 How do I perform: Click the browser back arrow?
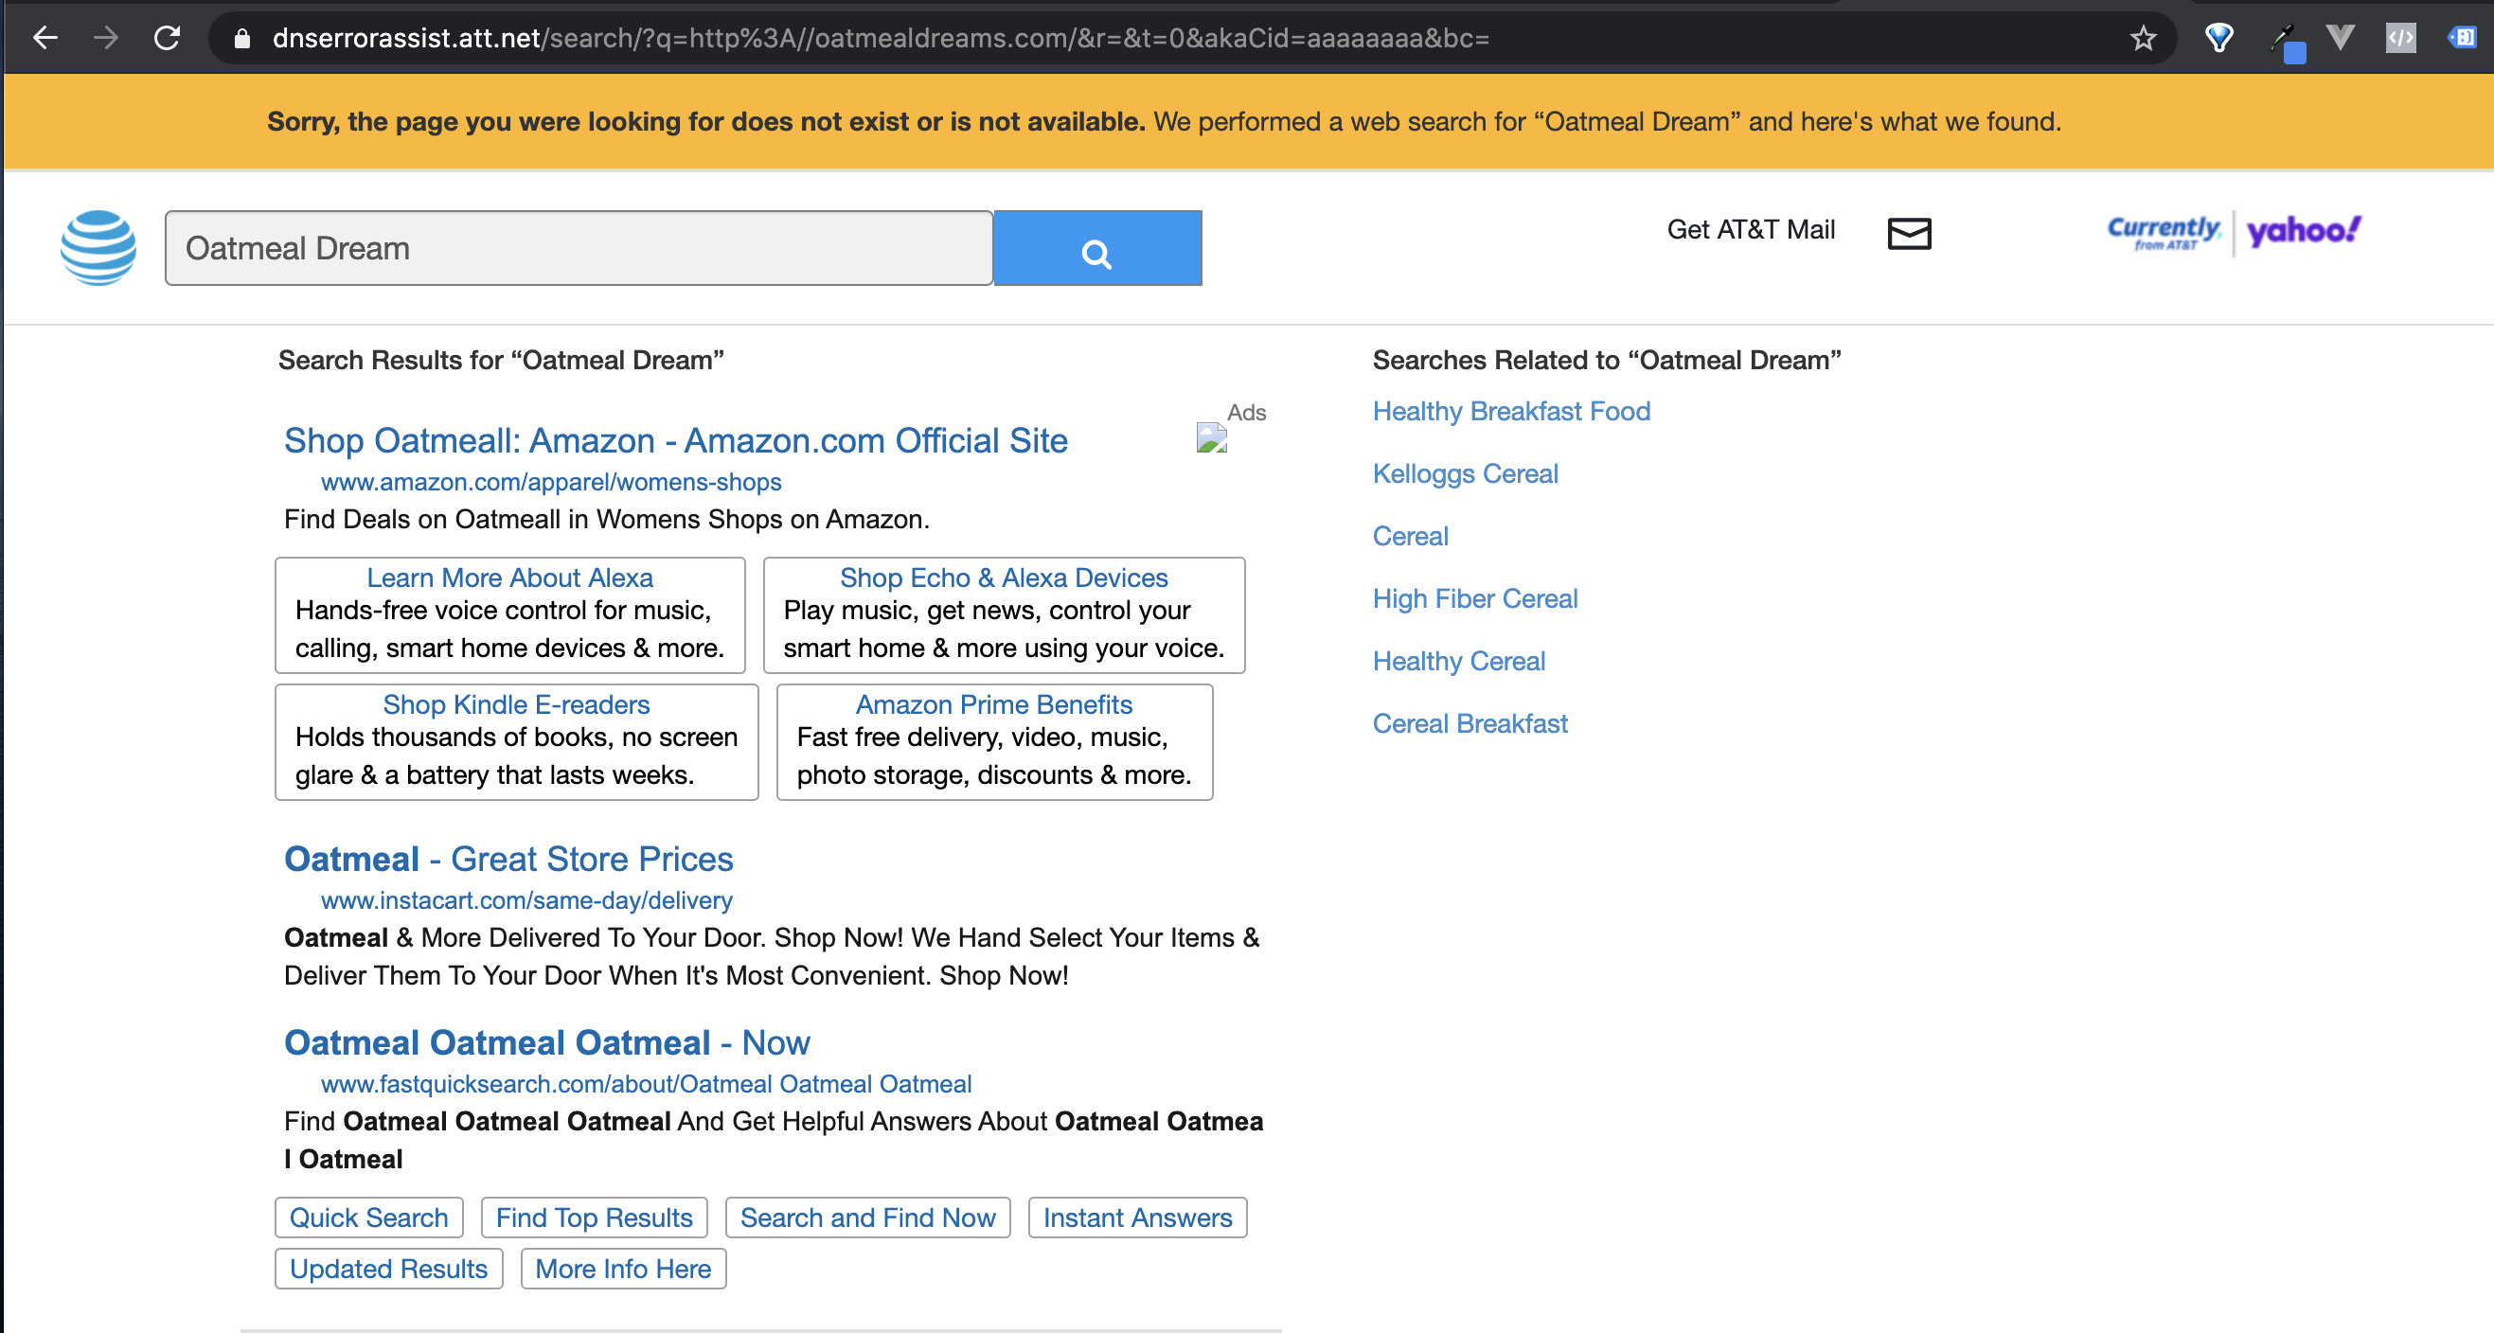[x=45, y=38]
